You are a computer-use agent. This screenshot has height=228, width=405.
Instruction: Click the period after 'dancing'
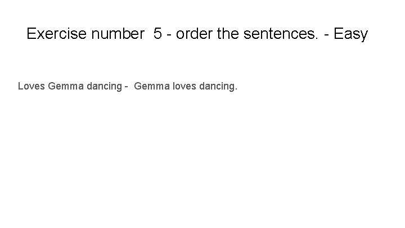pos(236,89)
